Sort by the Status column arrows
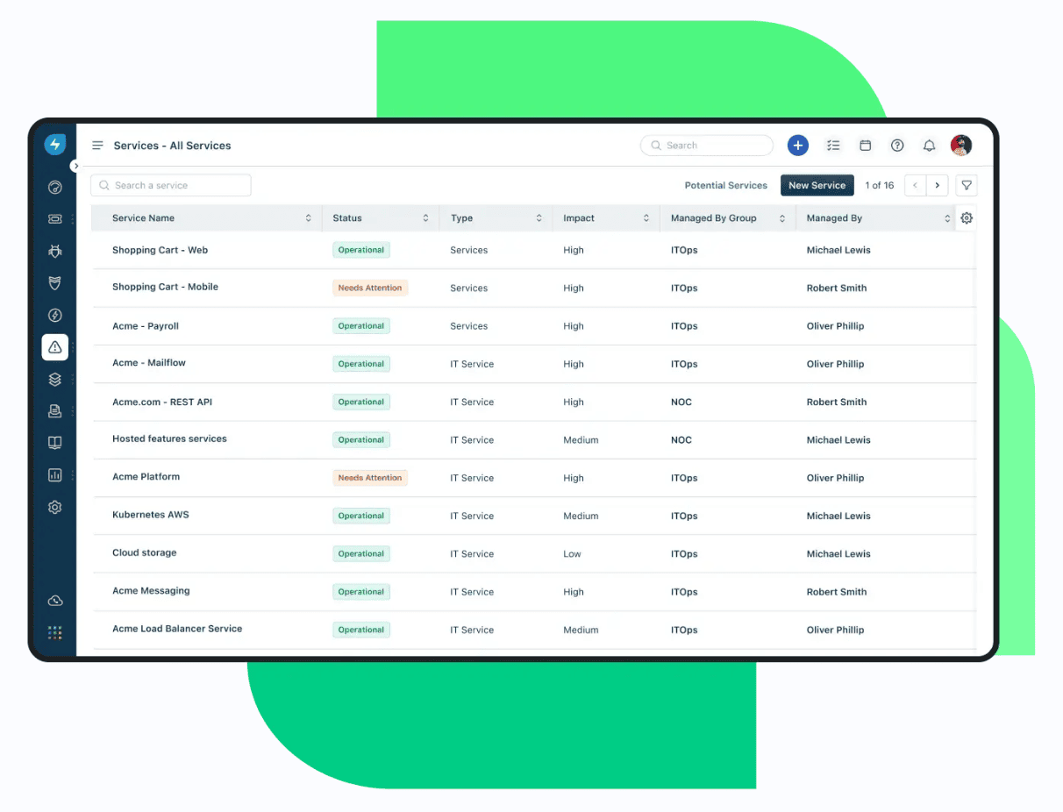The width and height of the screenshot is (1063, 812). pyautogui.click(x=426, y=218)
